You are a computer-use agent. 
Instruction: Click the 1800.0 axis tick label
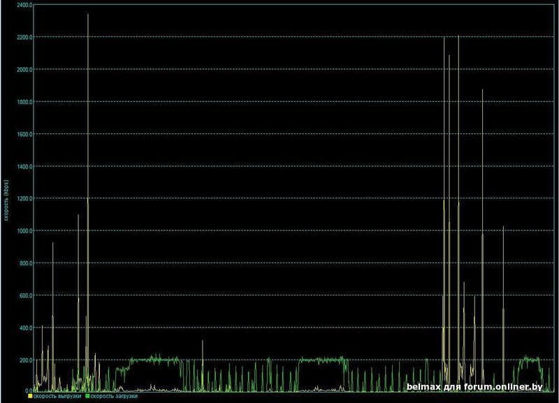tap(24, 102)
